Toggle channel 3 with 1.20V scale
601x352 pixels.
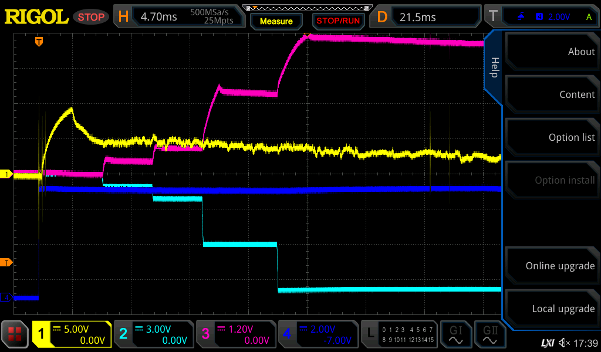point(236,334)
